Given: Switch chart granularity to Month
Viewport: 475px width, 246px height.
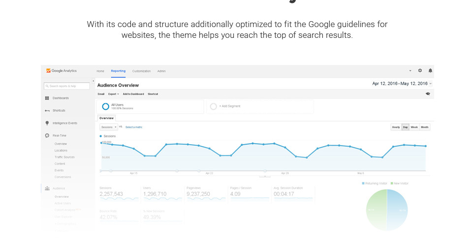Looking at the screenshot, I should (425, 127).
